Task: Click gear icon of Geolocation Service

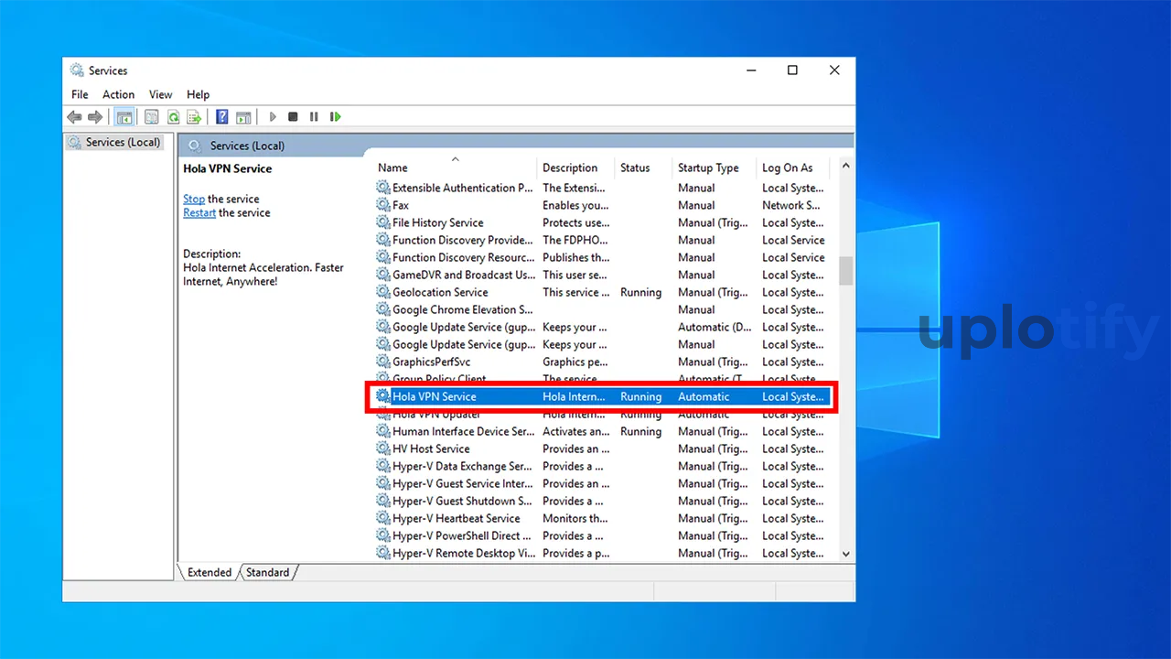Action: [383, 292]
